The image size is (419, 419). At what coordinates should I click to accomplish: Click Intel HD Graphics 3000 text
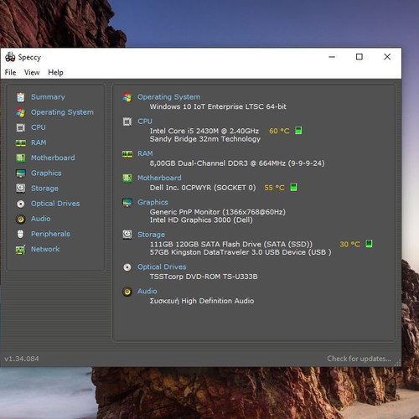click(201, 220)
